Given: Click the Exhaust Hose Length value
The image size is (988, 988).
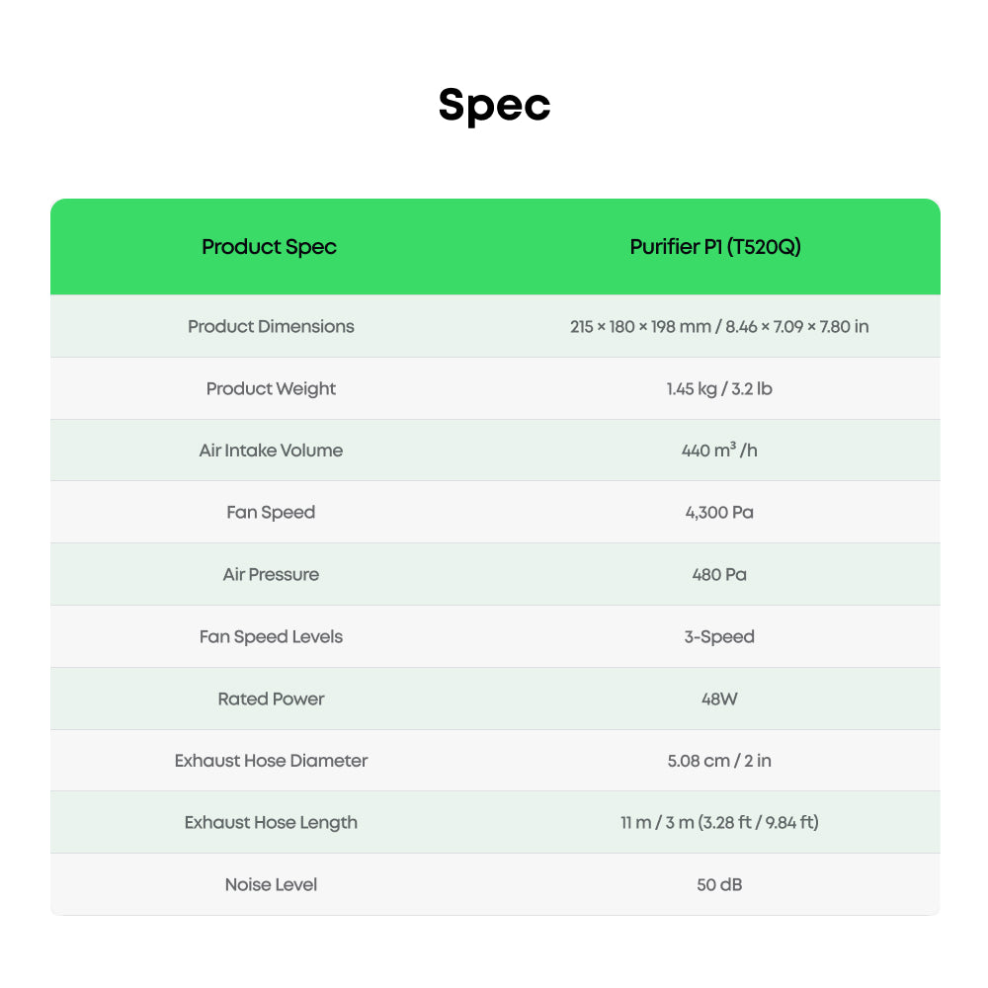Looking at the screenshot, I should pyautogui.click(x=719, y=822).
